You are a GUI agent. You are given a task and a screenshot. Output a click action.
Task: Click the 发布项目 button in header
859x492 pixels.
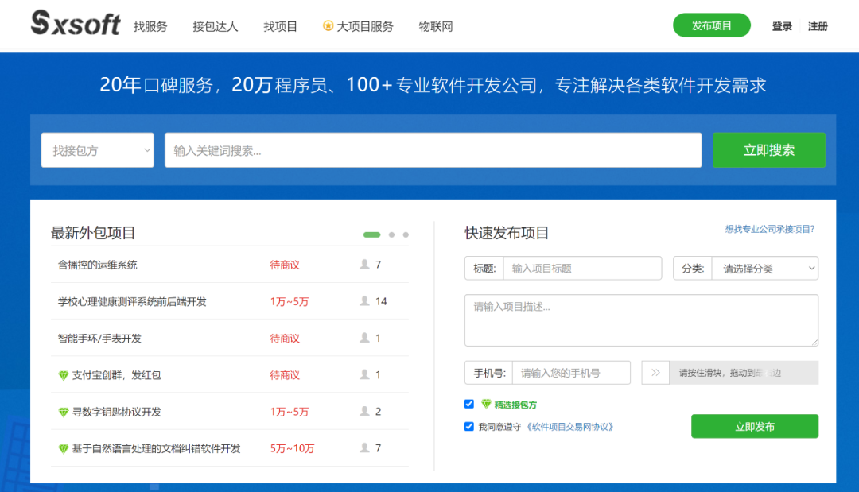click(711, 25)
